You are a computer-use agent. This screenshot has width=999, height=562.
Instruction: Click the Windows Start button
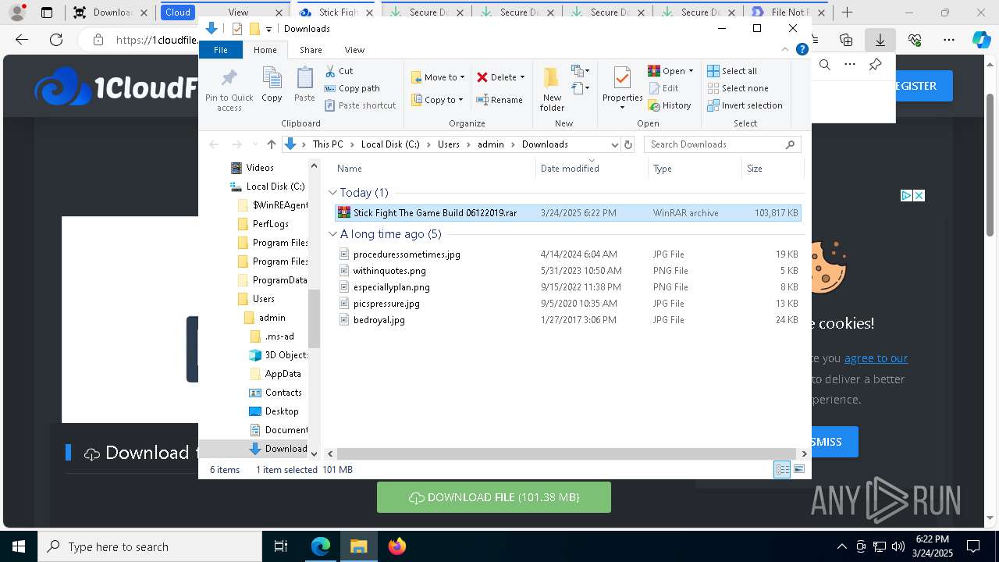(19, 546)
